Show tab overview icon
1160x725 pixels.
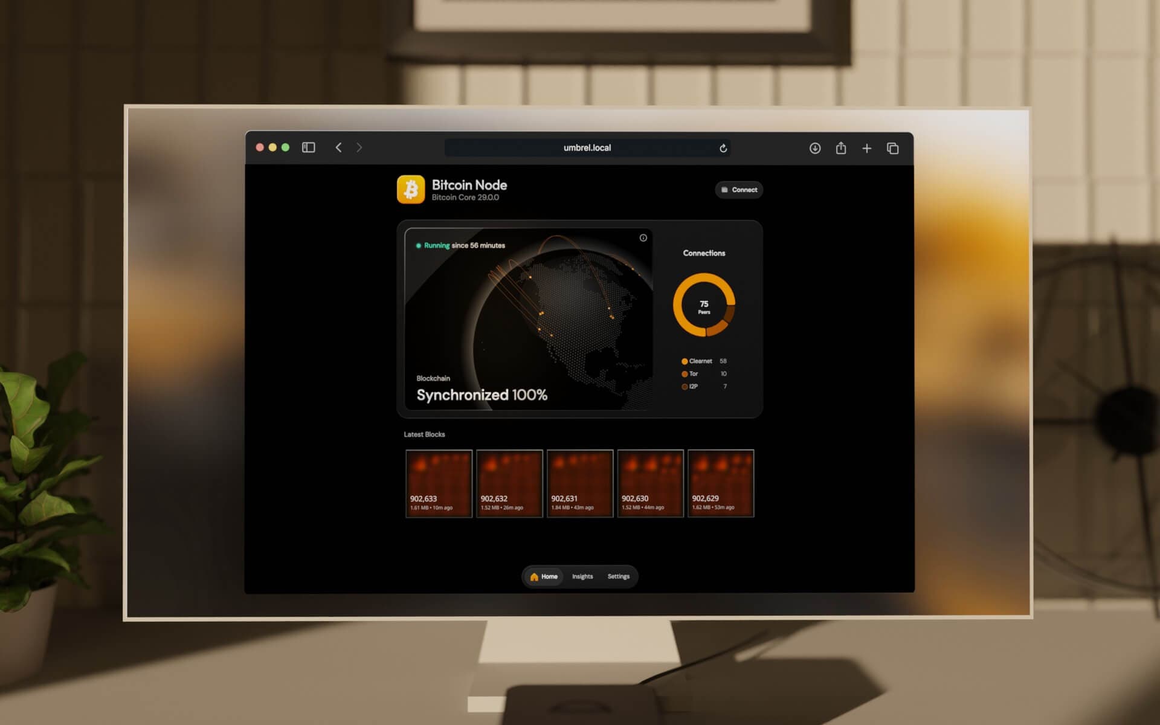pyautogui.click(x=892, y=148)
